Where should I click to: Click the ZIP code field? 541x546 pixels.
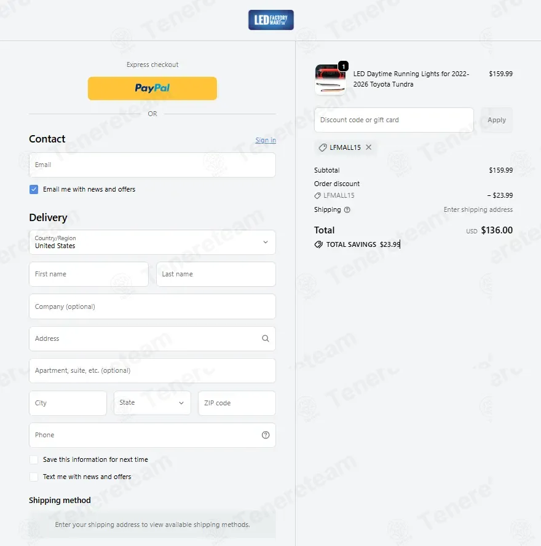point(237,403)
